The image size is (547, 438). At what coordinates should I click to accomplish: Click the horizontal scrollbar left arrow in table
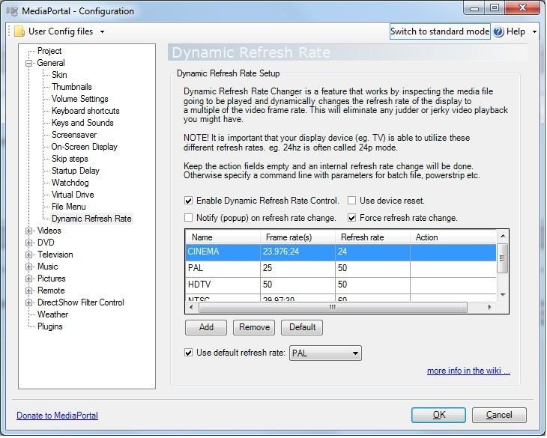192,308
